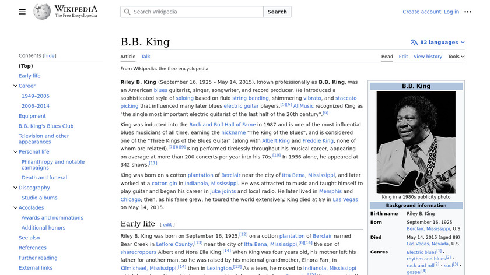Open the Freddie King link
490x275 pixels.
tap(318, 141)
